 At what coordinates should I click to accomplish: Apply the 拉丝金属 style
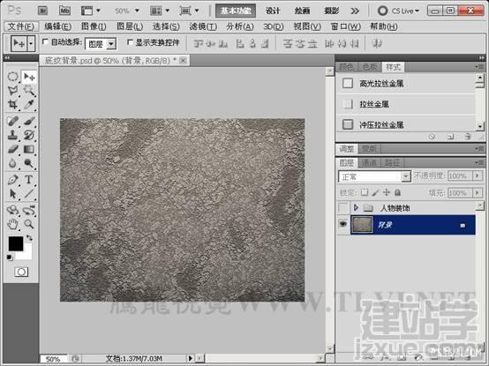click(x=374, y=104)
